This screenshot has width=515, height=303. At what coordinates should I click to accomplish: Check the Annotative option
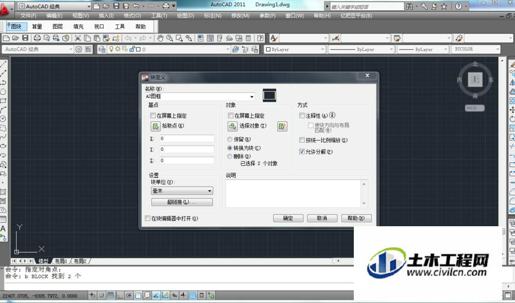coord(302,115)
